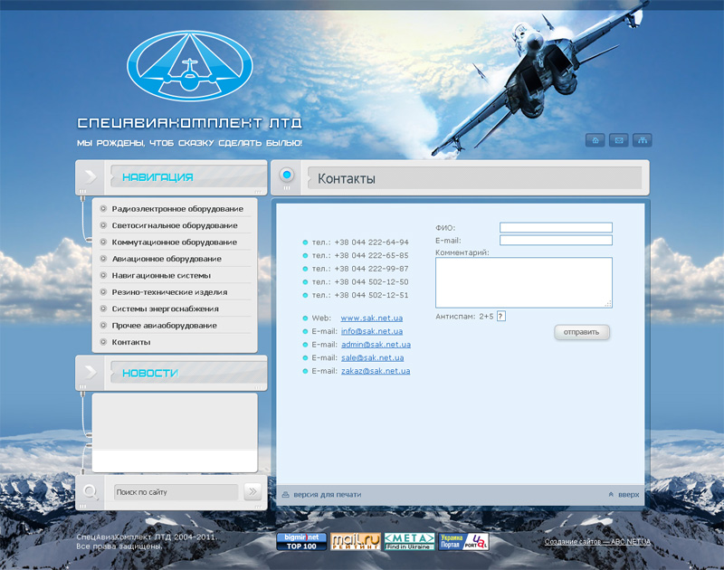Click the SpetsAviaKomplekt oval airplane logo
Screen dimensions: 724x570
[191, 65]
